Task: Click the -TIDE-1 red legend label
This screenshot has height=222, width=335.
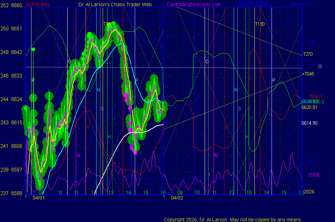Action: 315,97
